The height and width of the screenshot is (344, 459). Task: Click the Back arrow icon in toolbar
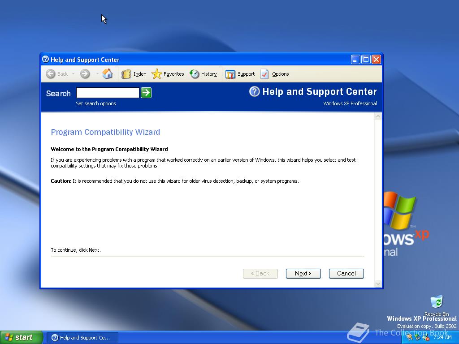50,74
